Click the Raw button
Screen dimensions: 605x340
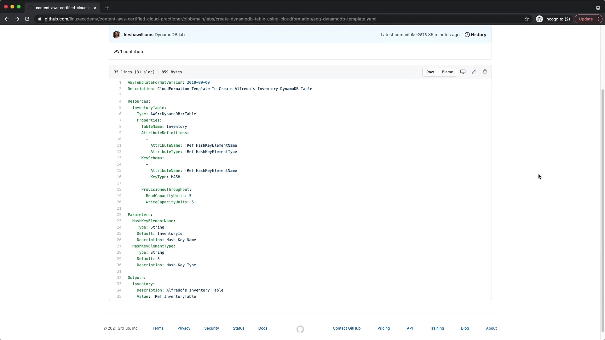(430, 72)
